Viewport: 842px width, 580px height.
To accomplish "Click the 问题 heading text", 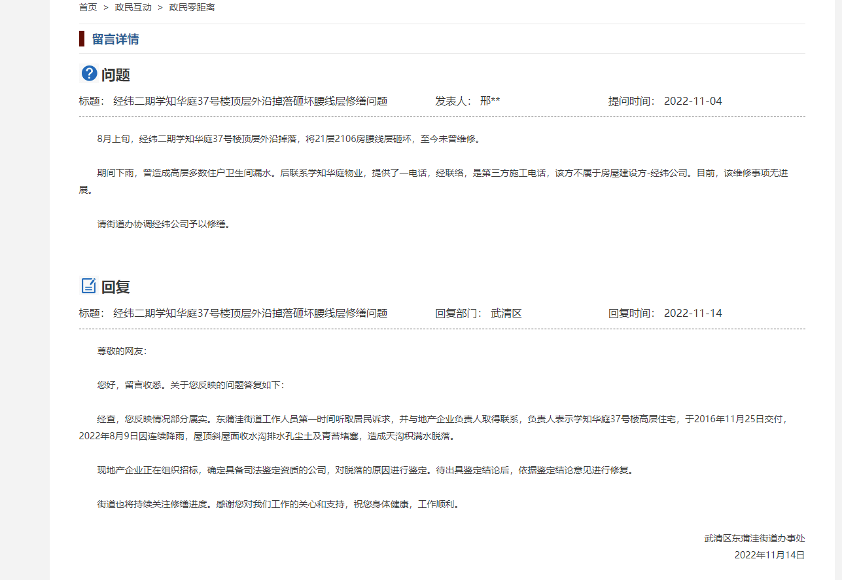I will point(116,75).
